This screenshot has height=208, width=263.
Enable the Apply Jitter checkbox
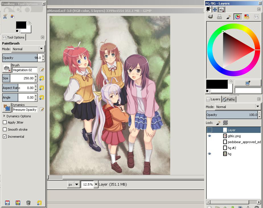pos(5,122)
